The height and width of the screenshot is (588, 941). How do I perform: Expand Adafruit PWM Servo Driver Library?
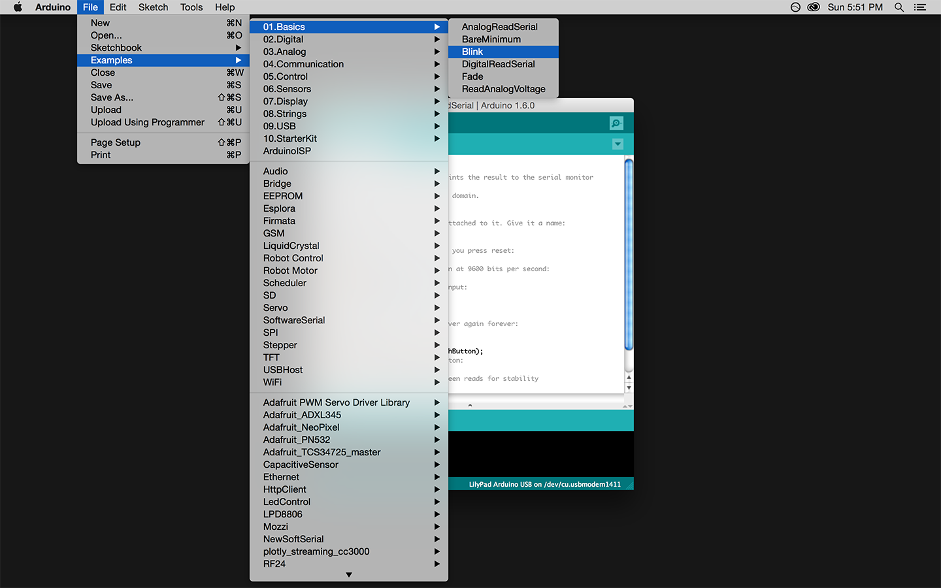click(x=349, y=402)
